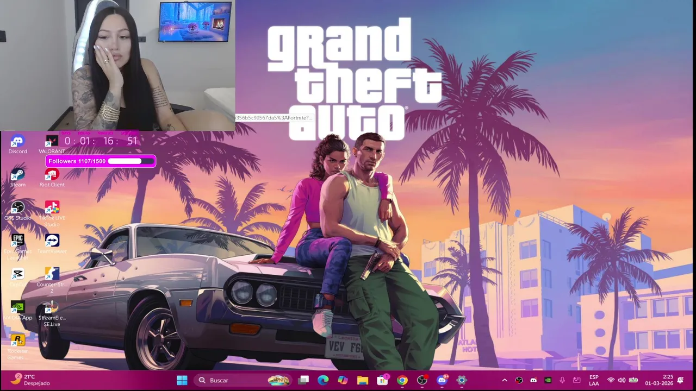This screenshot has height=391, width=696.
Task: Open the volume speaker control
Action: pos(622,380)
